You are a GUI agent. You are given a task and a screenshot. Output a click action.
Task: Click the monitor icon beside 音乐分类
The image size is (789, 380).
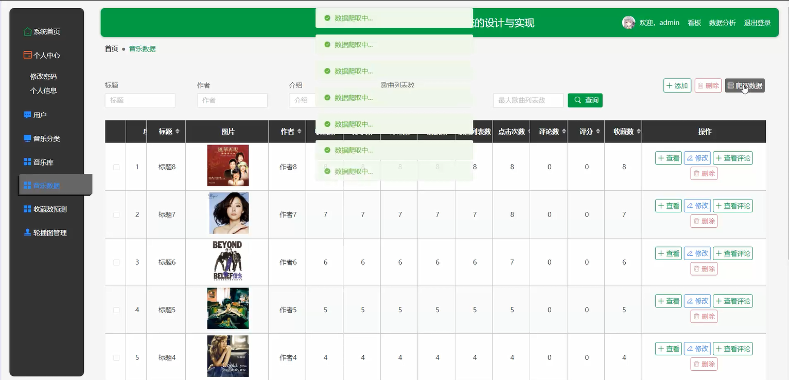[28, 138]
